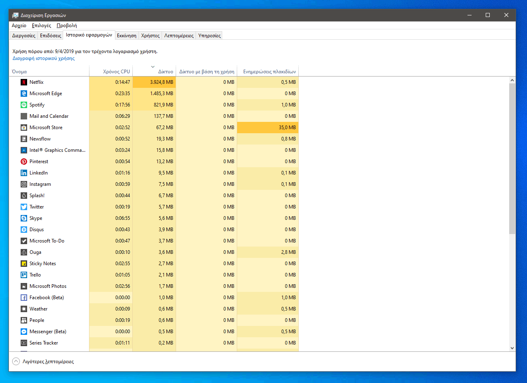Click the Series Tracker icon
This screenshot has height=383, width=527.
(24, 343)
